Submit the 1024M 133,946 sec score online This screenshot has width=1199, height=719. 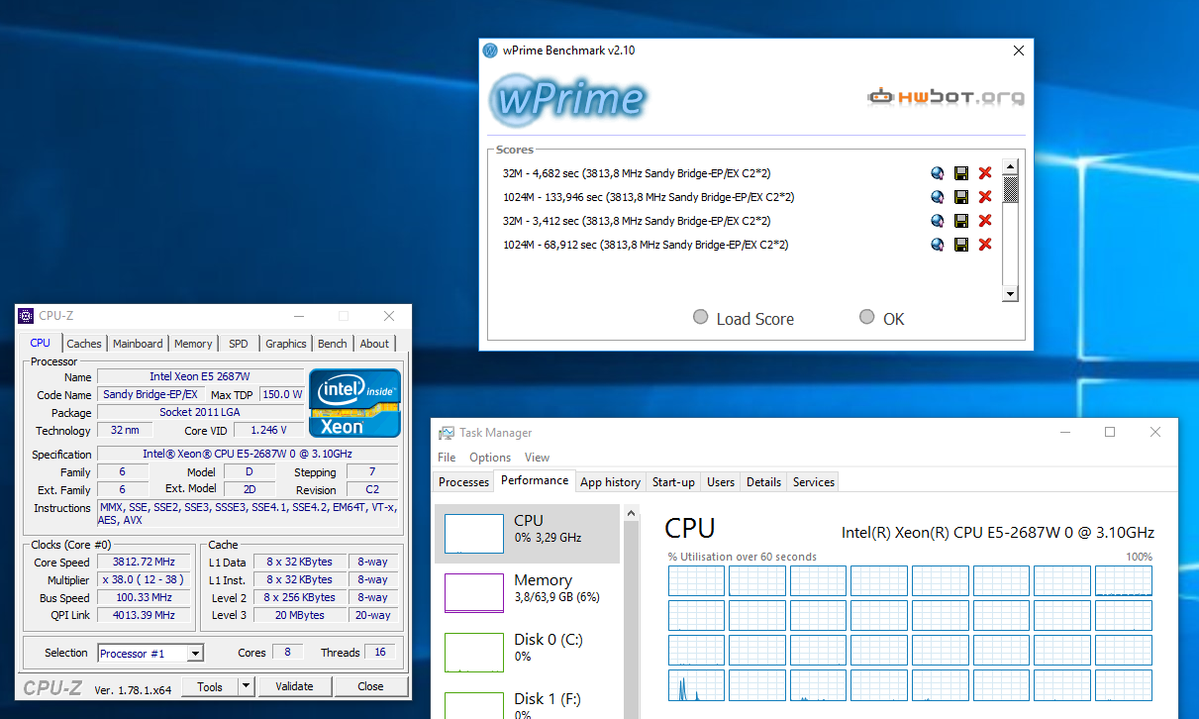[937, 197]
